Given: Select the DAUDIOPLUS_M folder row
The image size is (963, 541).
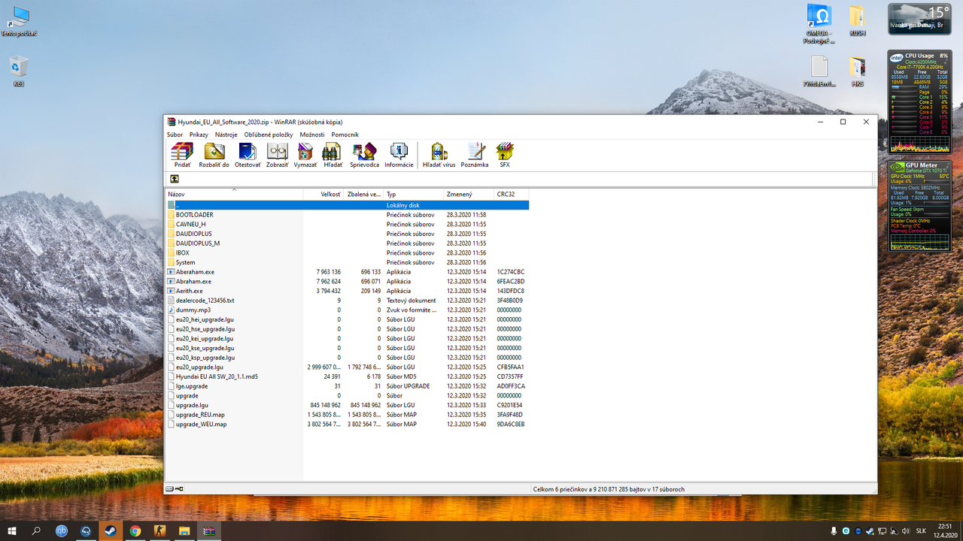Looking at the screenshot, I should (x=347, y=243).
